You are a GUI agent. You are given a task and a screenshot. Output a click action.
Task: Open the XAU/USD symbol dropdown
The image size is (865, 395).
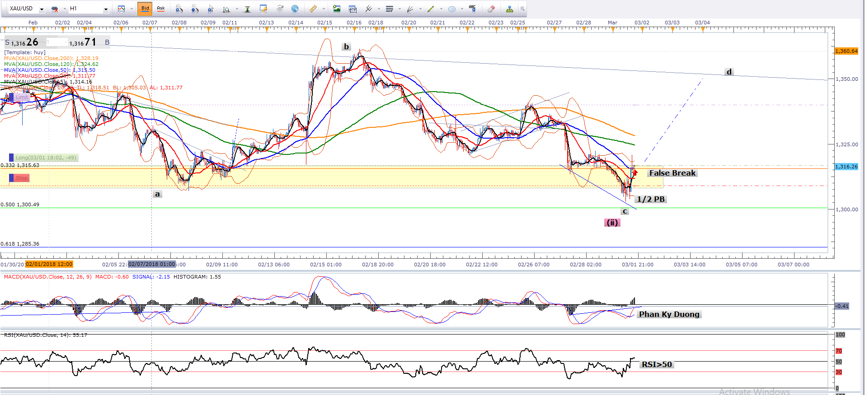point(42,9)
